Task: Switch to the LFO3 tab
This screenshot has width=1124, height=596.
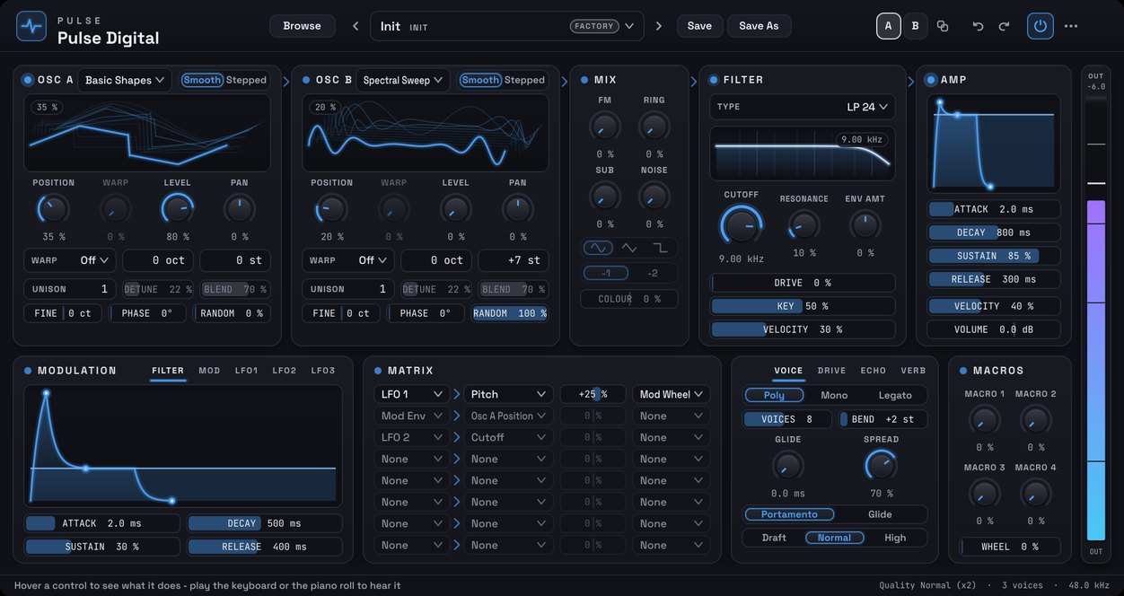Action: pyautogui.click(x=323, y=371)
